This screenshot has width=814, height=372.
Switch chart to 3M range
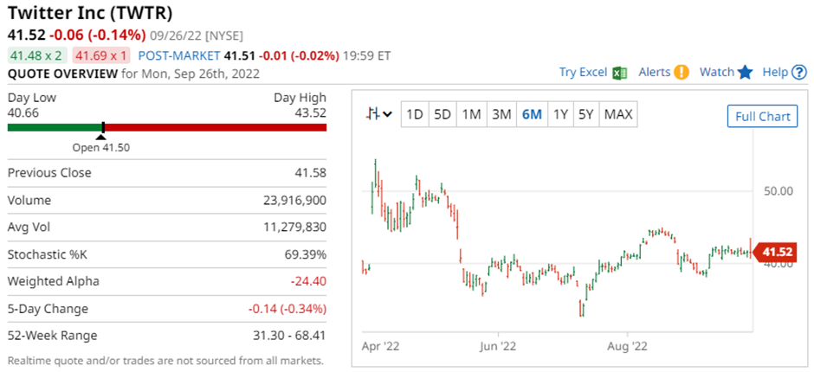(x=501, y=114)
